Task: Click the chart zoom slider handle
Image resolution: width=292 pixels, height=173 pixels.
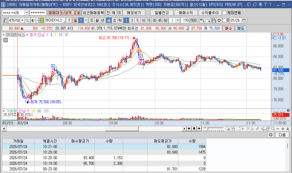Action: (x=208, y=129)
